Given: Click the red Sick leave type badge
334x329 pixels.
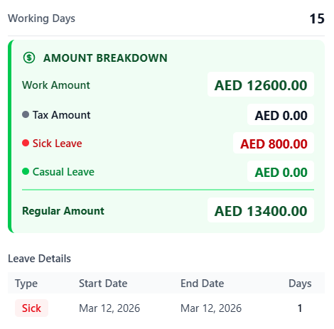Looking at the screenshot, I should coord(31,308).
